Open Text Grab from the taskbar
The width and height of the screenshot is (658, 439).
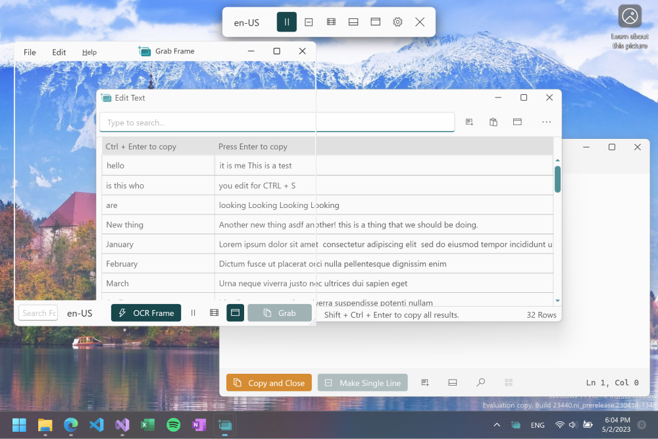(x=224, y=425)
